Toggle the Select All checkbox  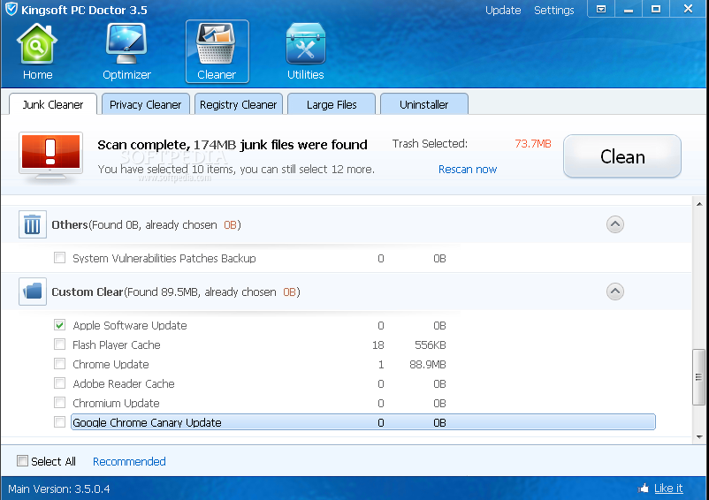[22, 461]
